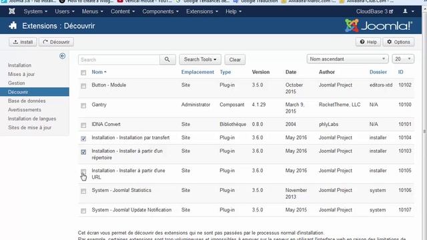Screen dimensions: 427x240
Task: Uncheck Installer à partir d'un répertoire checkbox
Action: (x=83, y=152)
